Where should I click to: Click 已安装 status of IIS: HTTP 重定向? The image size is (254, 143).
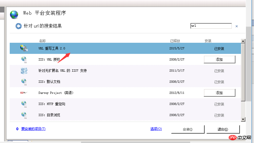(x=219, y=104)
